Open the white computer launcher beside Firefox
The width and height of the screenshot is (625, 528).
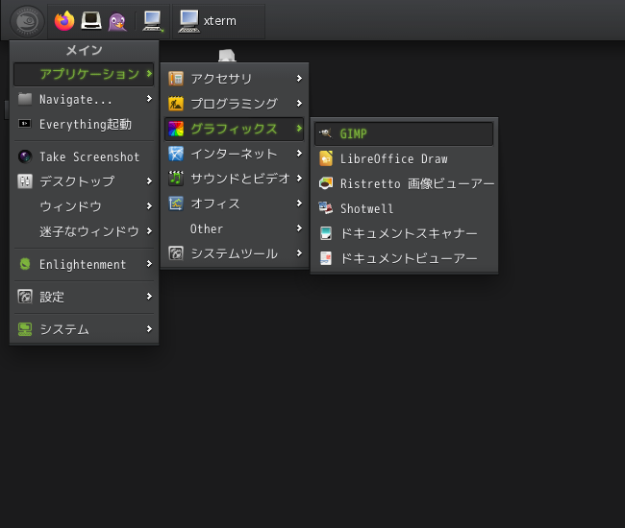(91, 21)
